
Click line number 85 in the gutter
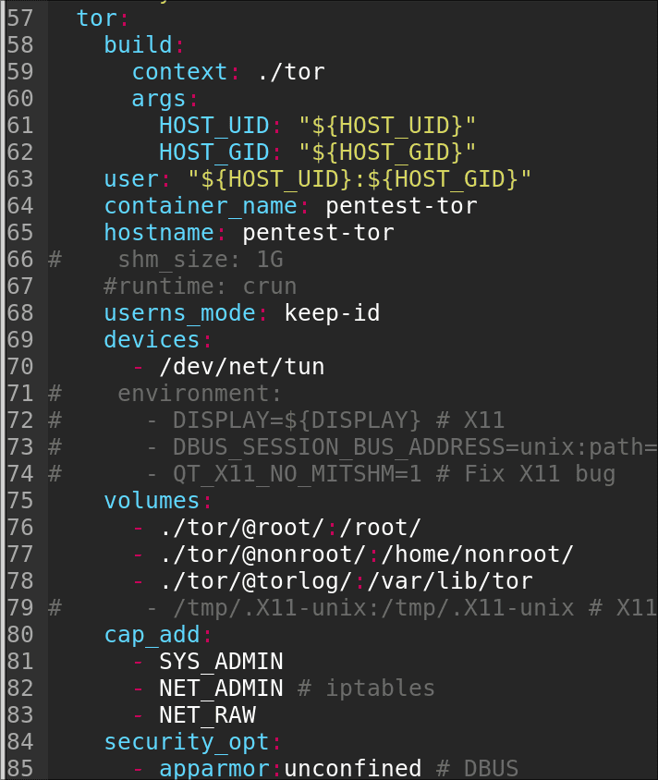coord(20,768)
